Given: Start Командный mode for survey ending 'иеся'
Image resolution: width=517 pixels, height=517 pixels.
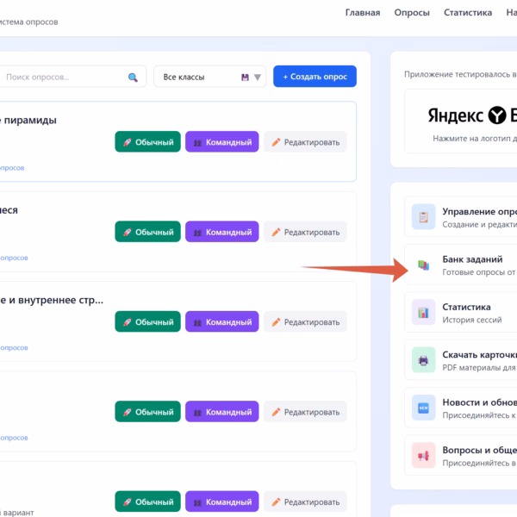Looking at the screenshot, I should point(222,232).
